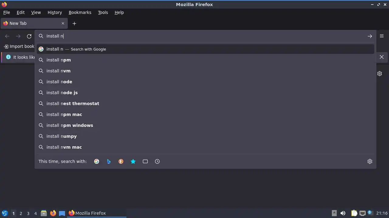Select the New Tab tab
The width and height of the screenshot is (389, 218).
(x=34, y=23)
